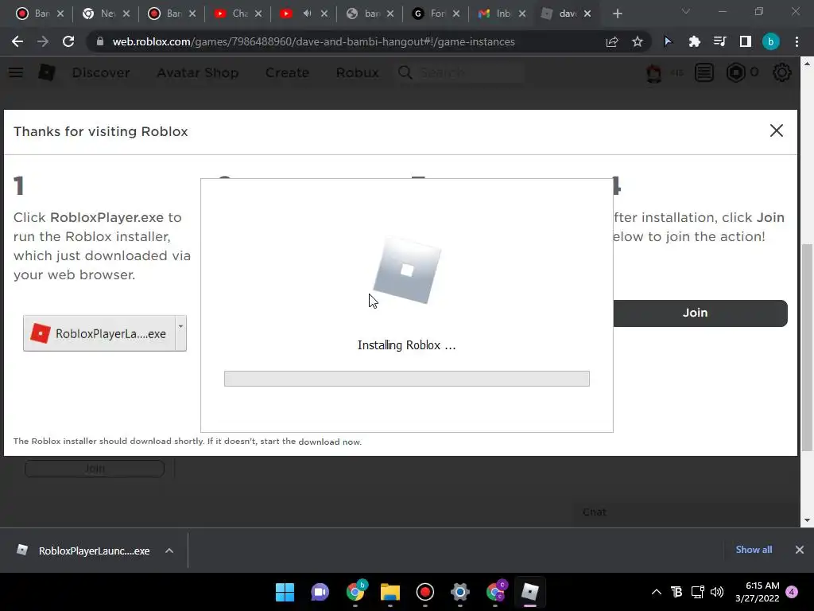Click the RobloxPlayerLa....exe file button in dialog

tap(99, 333)
